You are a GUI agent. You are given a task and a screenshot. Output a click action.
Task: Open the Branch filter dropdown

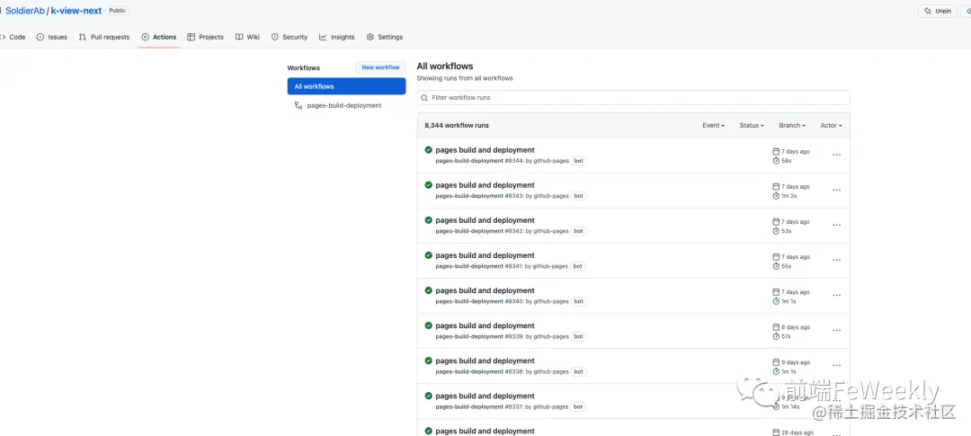792,125
